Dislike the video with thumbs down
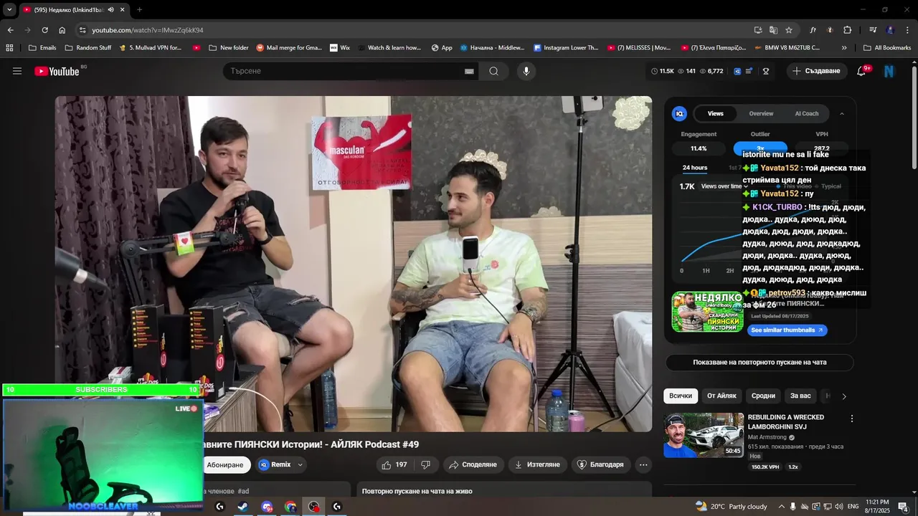The height and width of the screenshot is (516, 918). 426,465
